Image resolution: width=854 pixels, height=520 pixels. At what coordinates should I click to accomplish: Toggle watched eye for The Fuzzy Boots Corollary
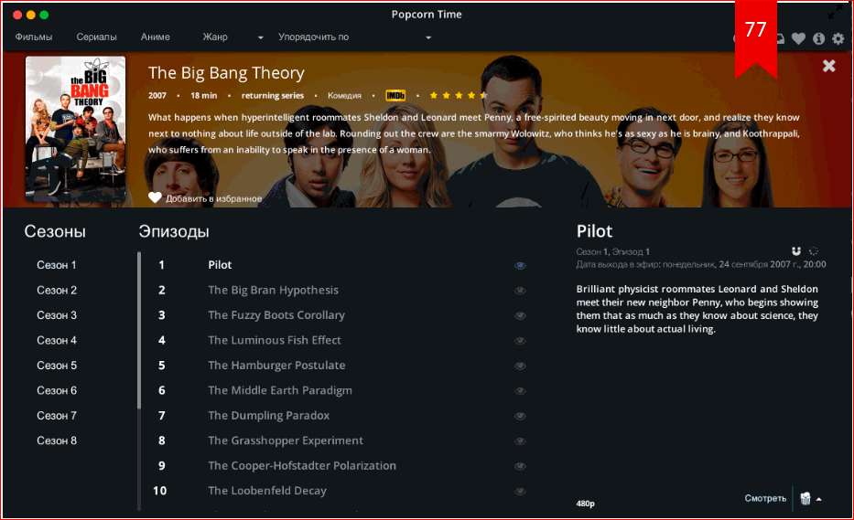(x=520, y=315)
